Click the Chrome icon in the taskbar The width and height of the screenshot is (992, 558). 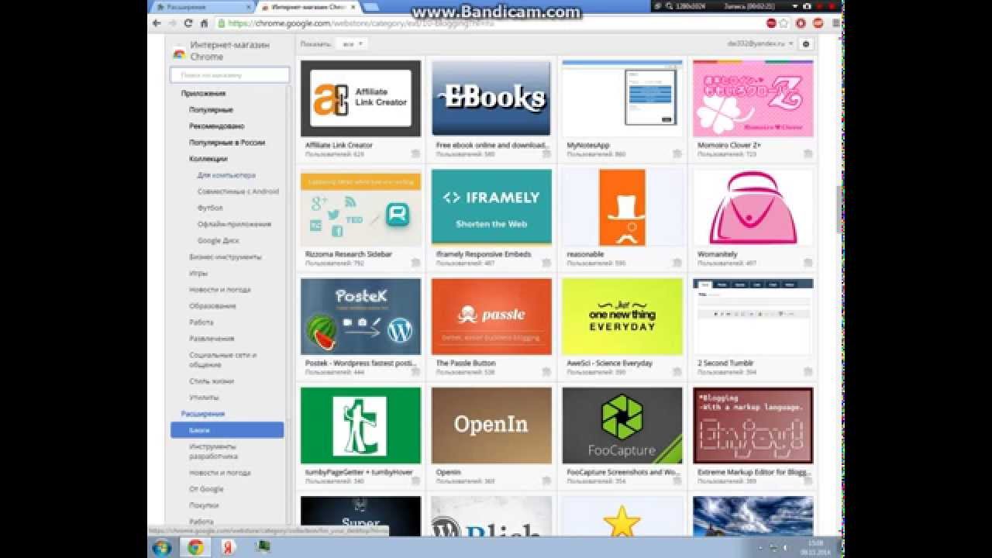click(x=196, y=548)
